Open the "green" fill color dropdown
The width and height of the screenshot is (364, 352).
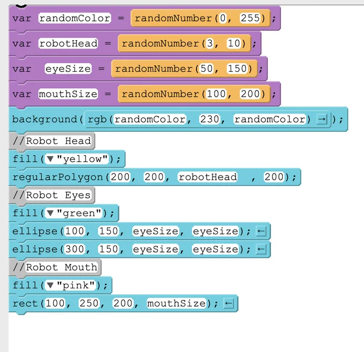coord(50,213)
